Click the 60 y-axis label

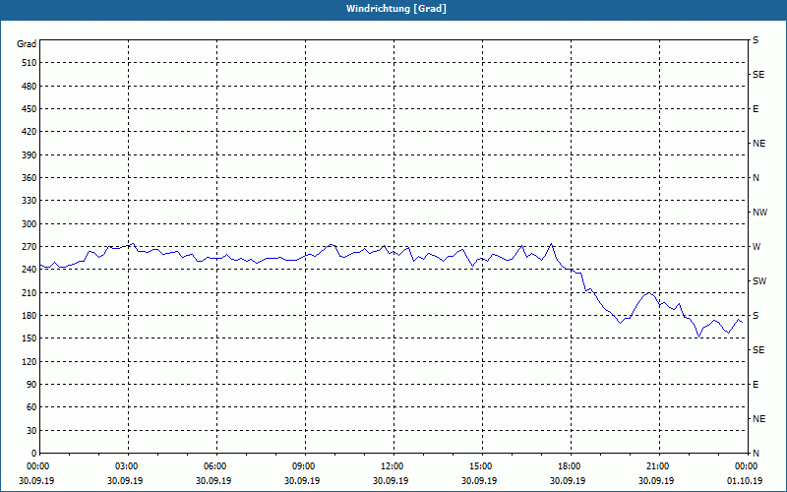pos(31,407)
